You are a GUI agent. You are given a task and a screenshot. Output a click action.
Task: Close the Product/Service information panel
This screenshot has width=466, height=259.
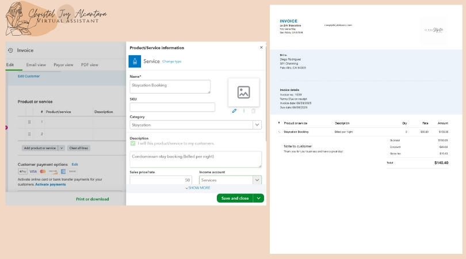[261, 47]
